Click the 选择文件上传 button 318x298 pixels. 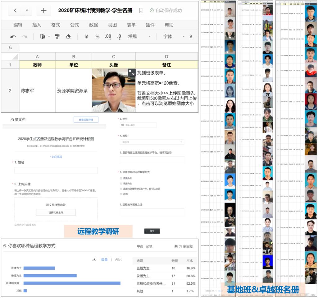pos(56,212)
